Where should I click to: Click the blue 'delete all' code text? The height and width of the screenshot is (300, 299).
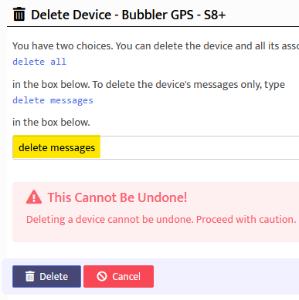point(39,62)
